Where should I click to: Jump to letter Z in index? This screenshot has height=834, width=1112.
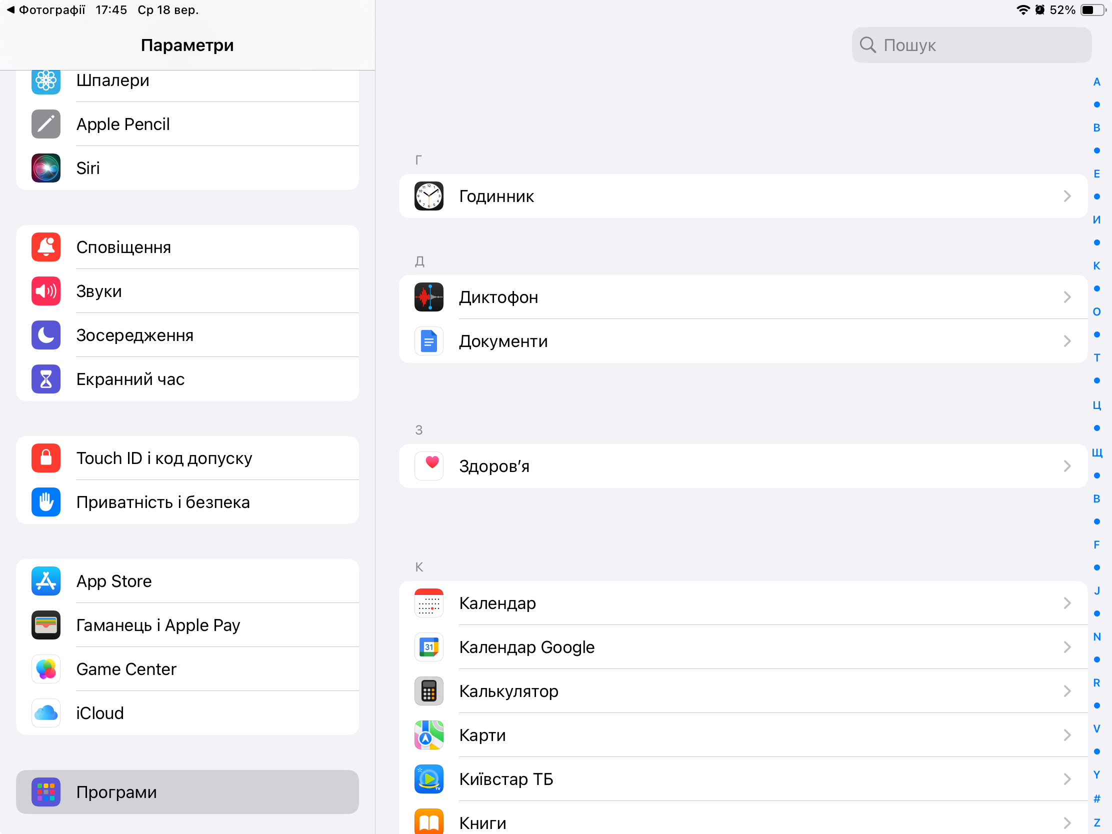click(x=1097, y=823)
